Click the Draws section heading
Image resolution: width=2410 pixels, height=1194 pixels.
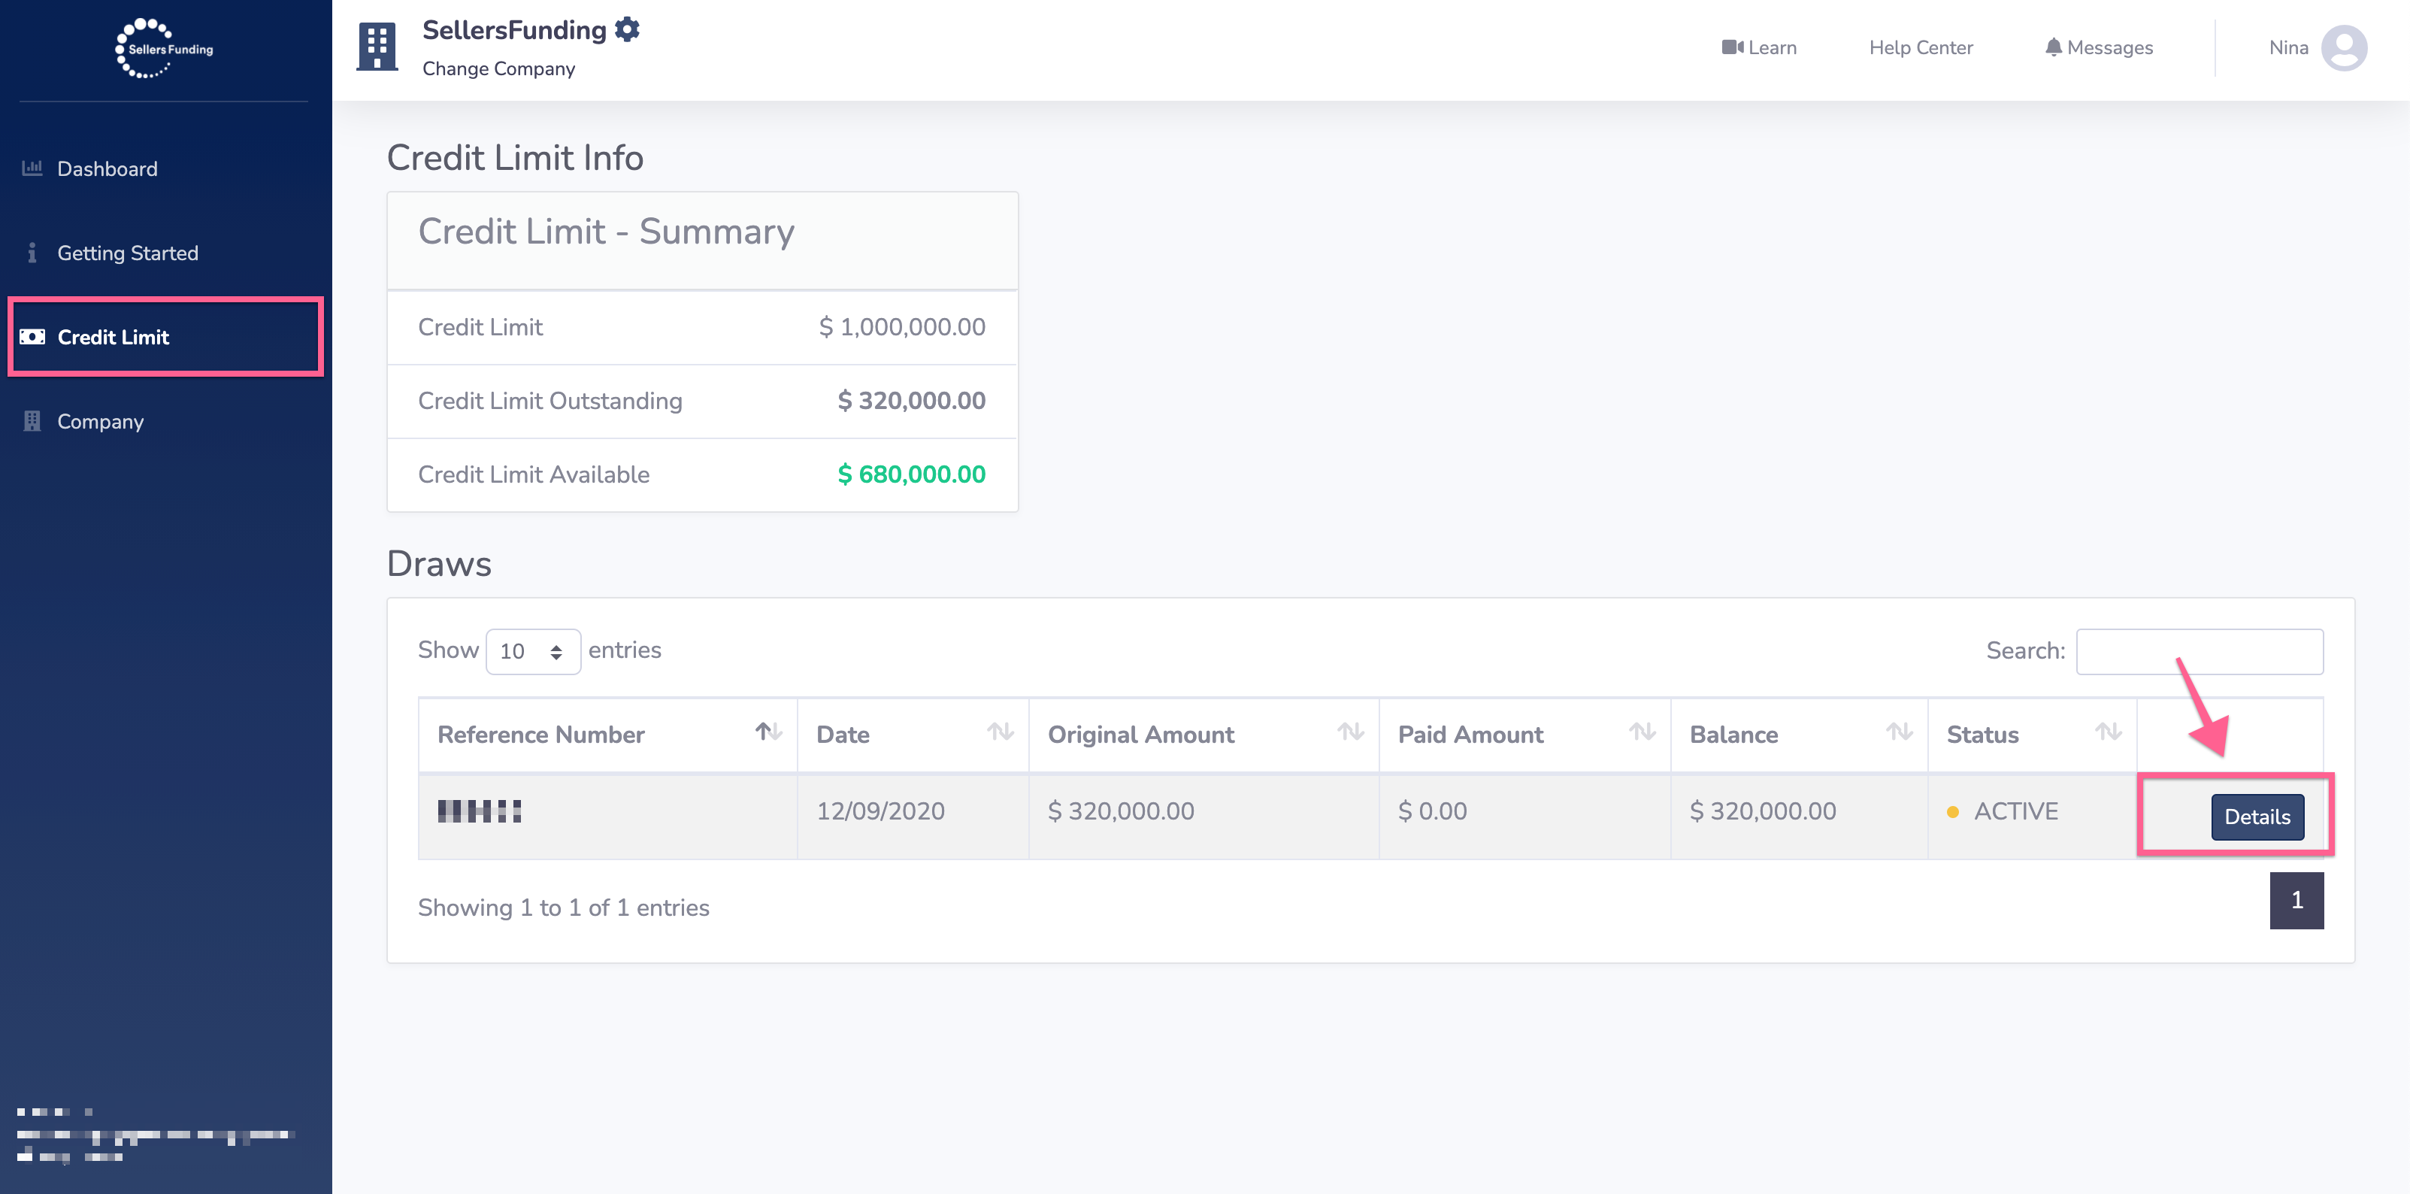point(439,564)
